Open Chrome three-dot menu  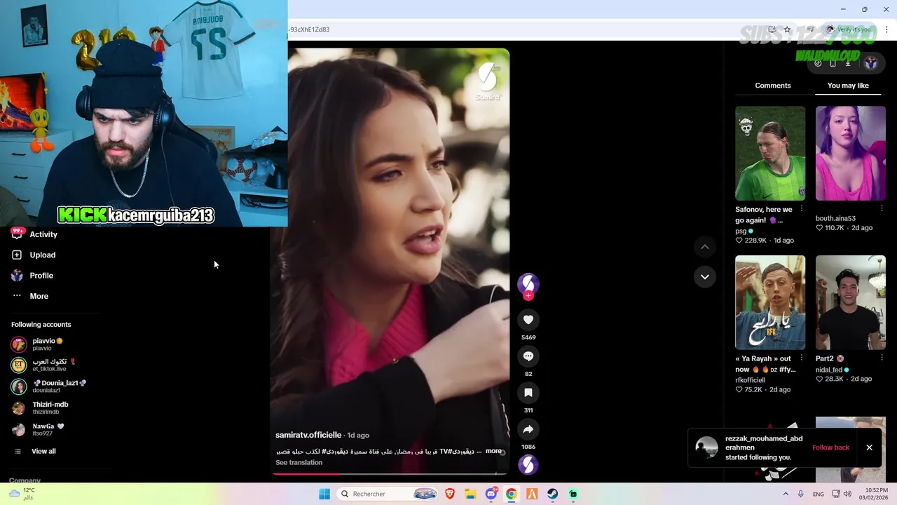[887, 29]
